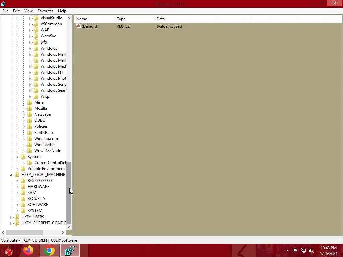Viewport: 343px width, 257px height.
Task: Click the status bar registry path
Action: 39,240
